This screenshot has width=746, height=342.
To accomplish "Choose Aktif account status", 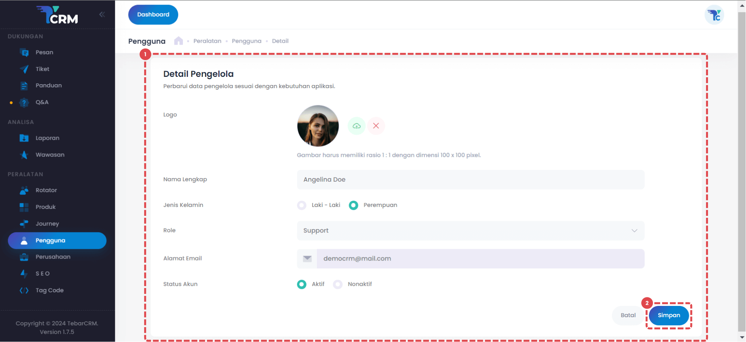I will [302, 284].
